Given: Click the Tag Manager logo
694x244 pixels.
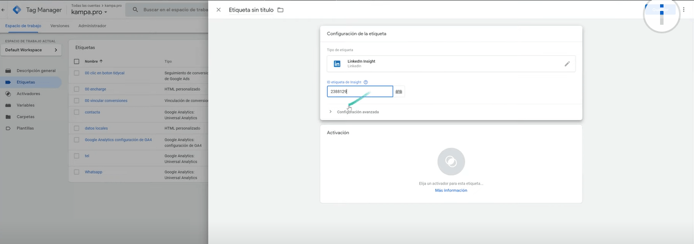Looking at the screenshot, I should tap(16, 10).
